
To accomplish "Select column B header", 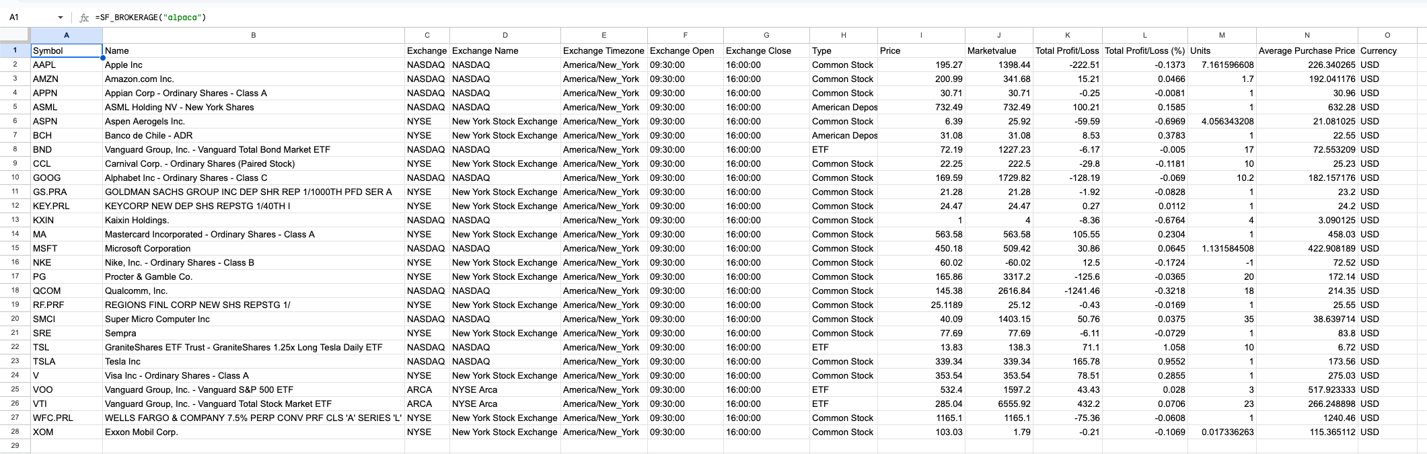I will [x=253, y=35].
